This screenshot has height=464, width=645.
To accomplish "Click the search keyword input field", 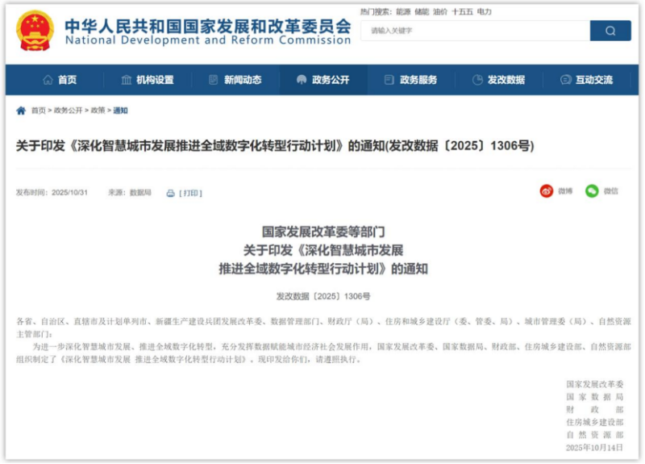I will (476, 31).
